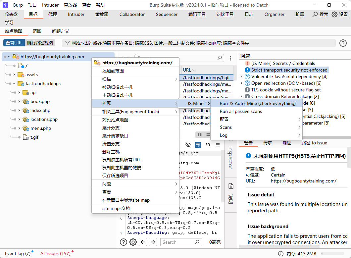Select Strict transport security not enforced issue
This screenshot has width=351, height=258.
click(x=289, y=70)
